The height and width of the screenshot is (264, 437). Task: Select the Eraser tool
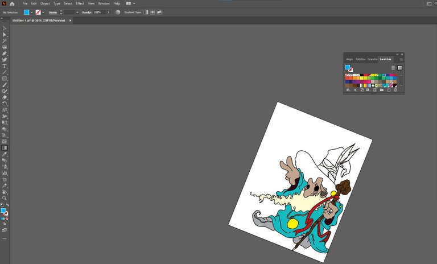point(5,97)
